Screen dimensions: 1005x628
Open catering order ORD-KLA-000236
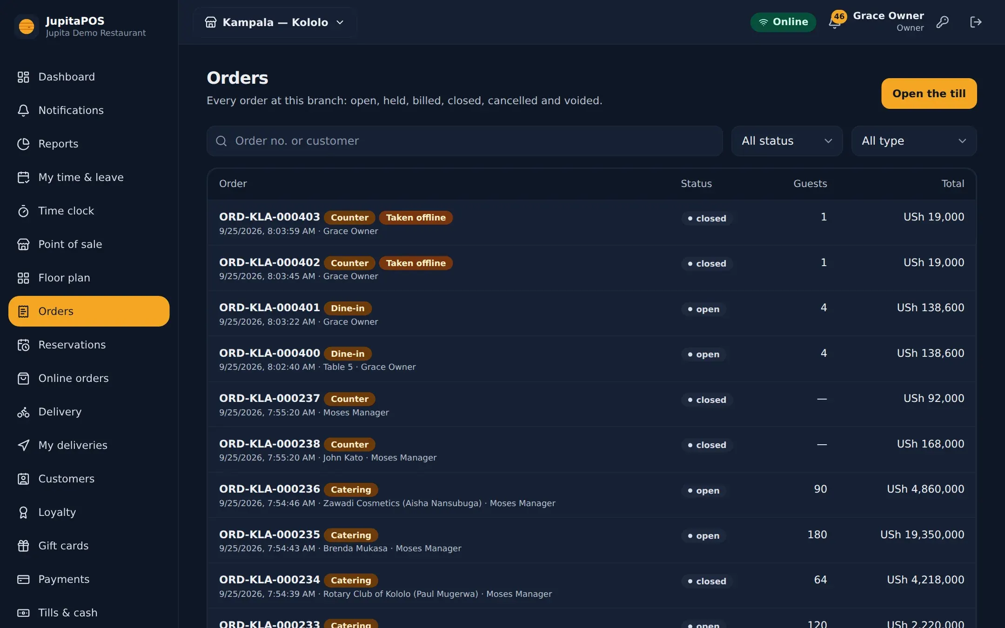pyautogui.click(x=591, y=495)
